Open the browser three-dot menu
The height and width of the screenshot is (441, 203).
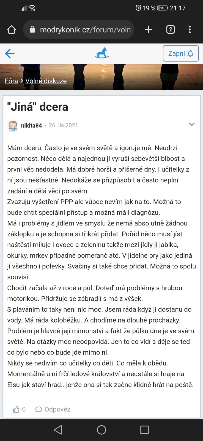pos(190,29)
